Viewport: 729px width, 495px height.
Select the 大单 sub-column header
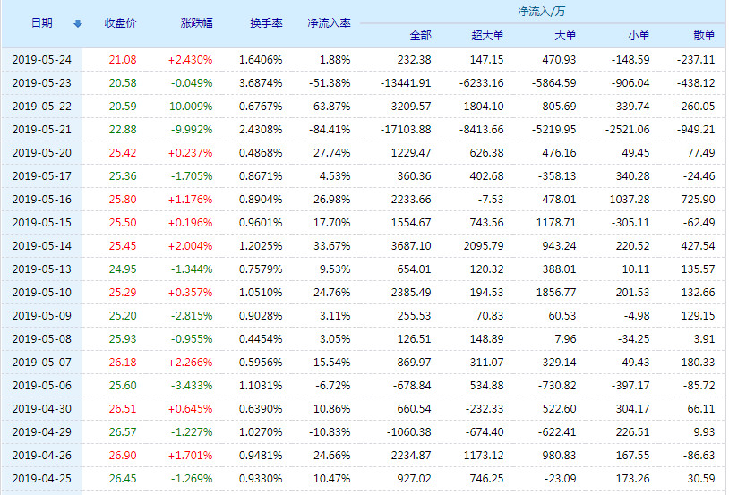coord(564,36)
